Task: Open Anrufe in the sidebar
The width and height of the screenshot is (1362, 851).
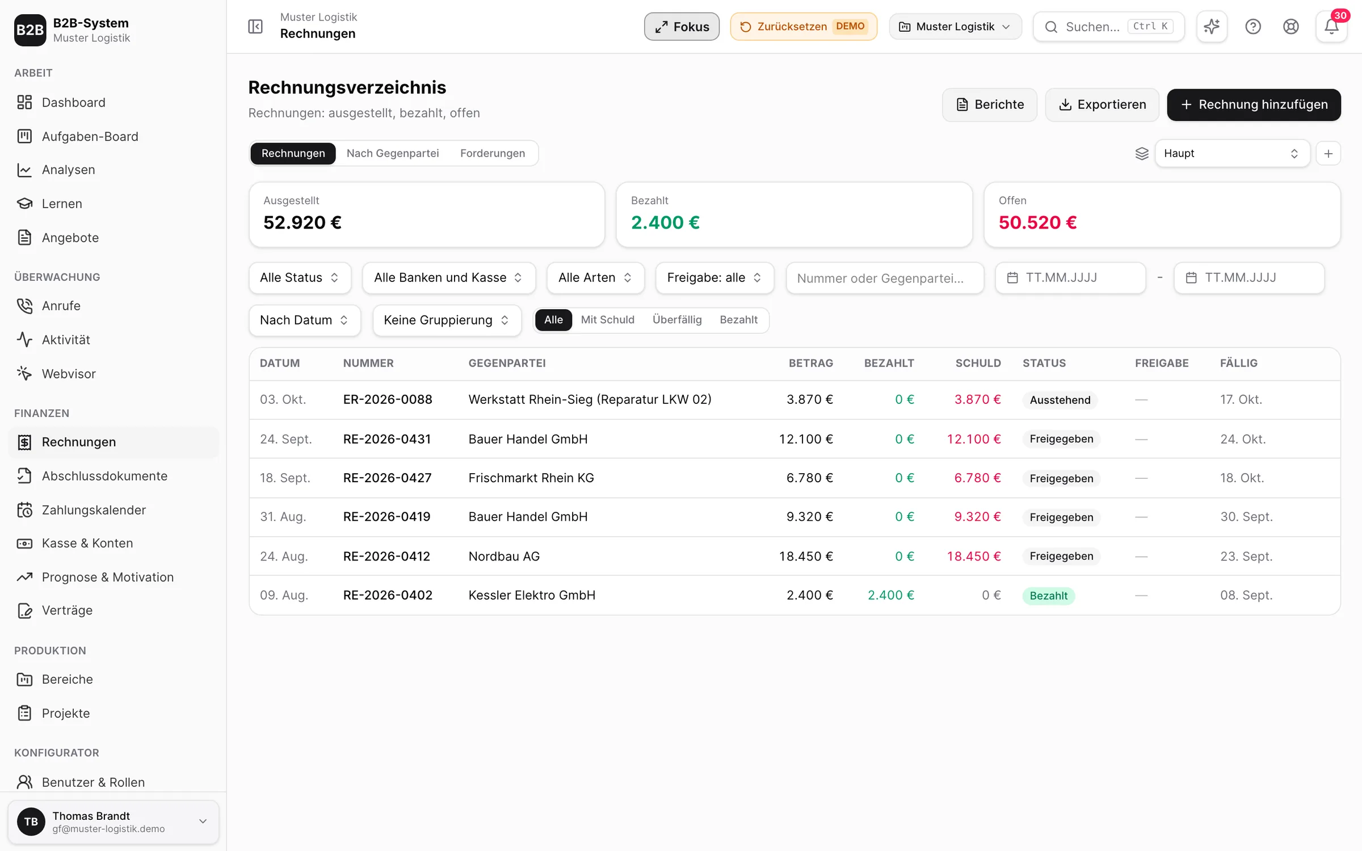Action: coord(113,306)
